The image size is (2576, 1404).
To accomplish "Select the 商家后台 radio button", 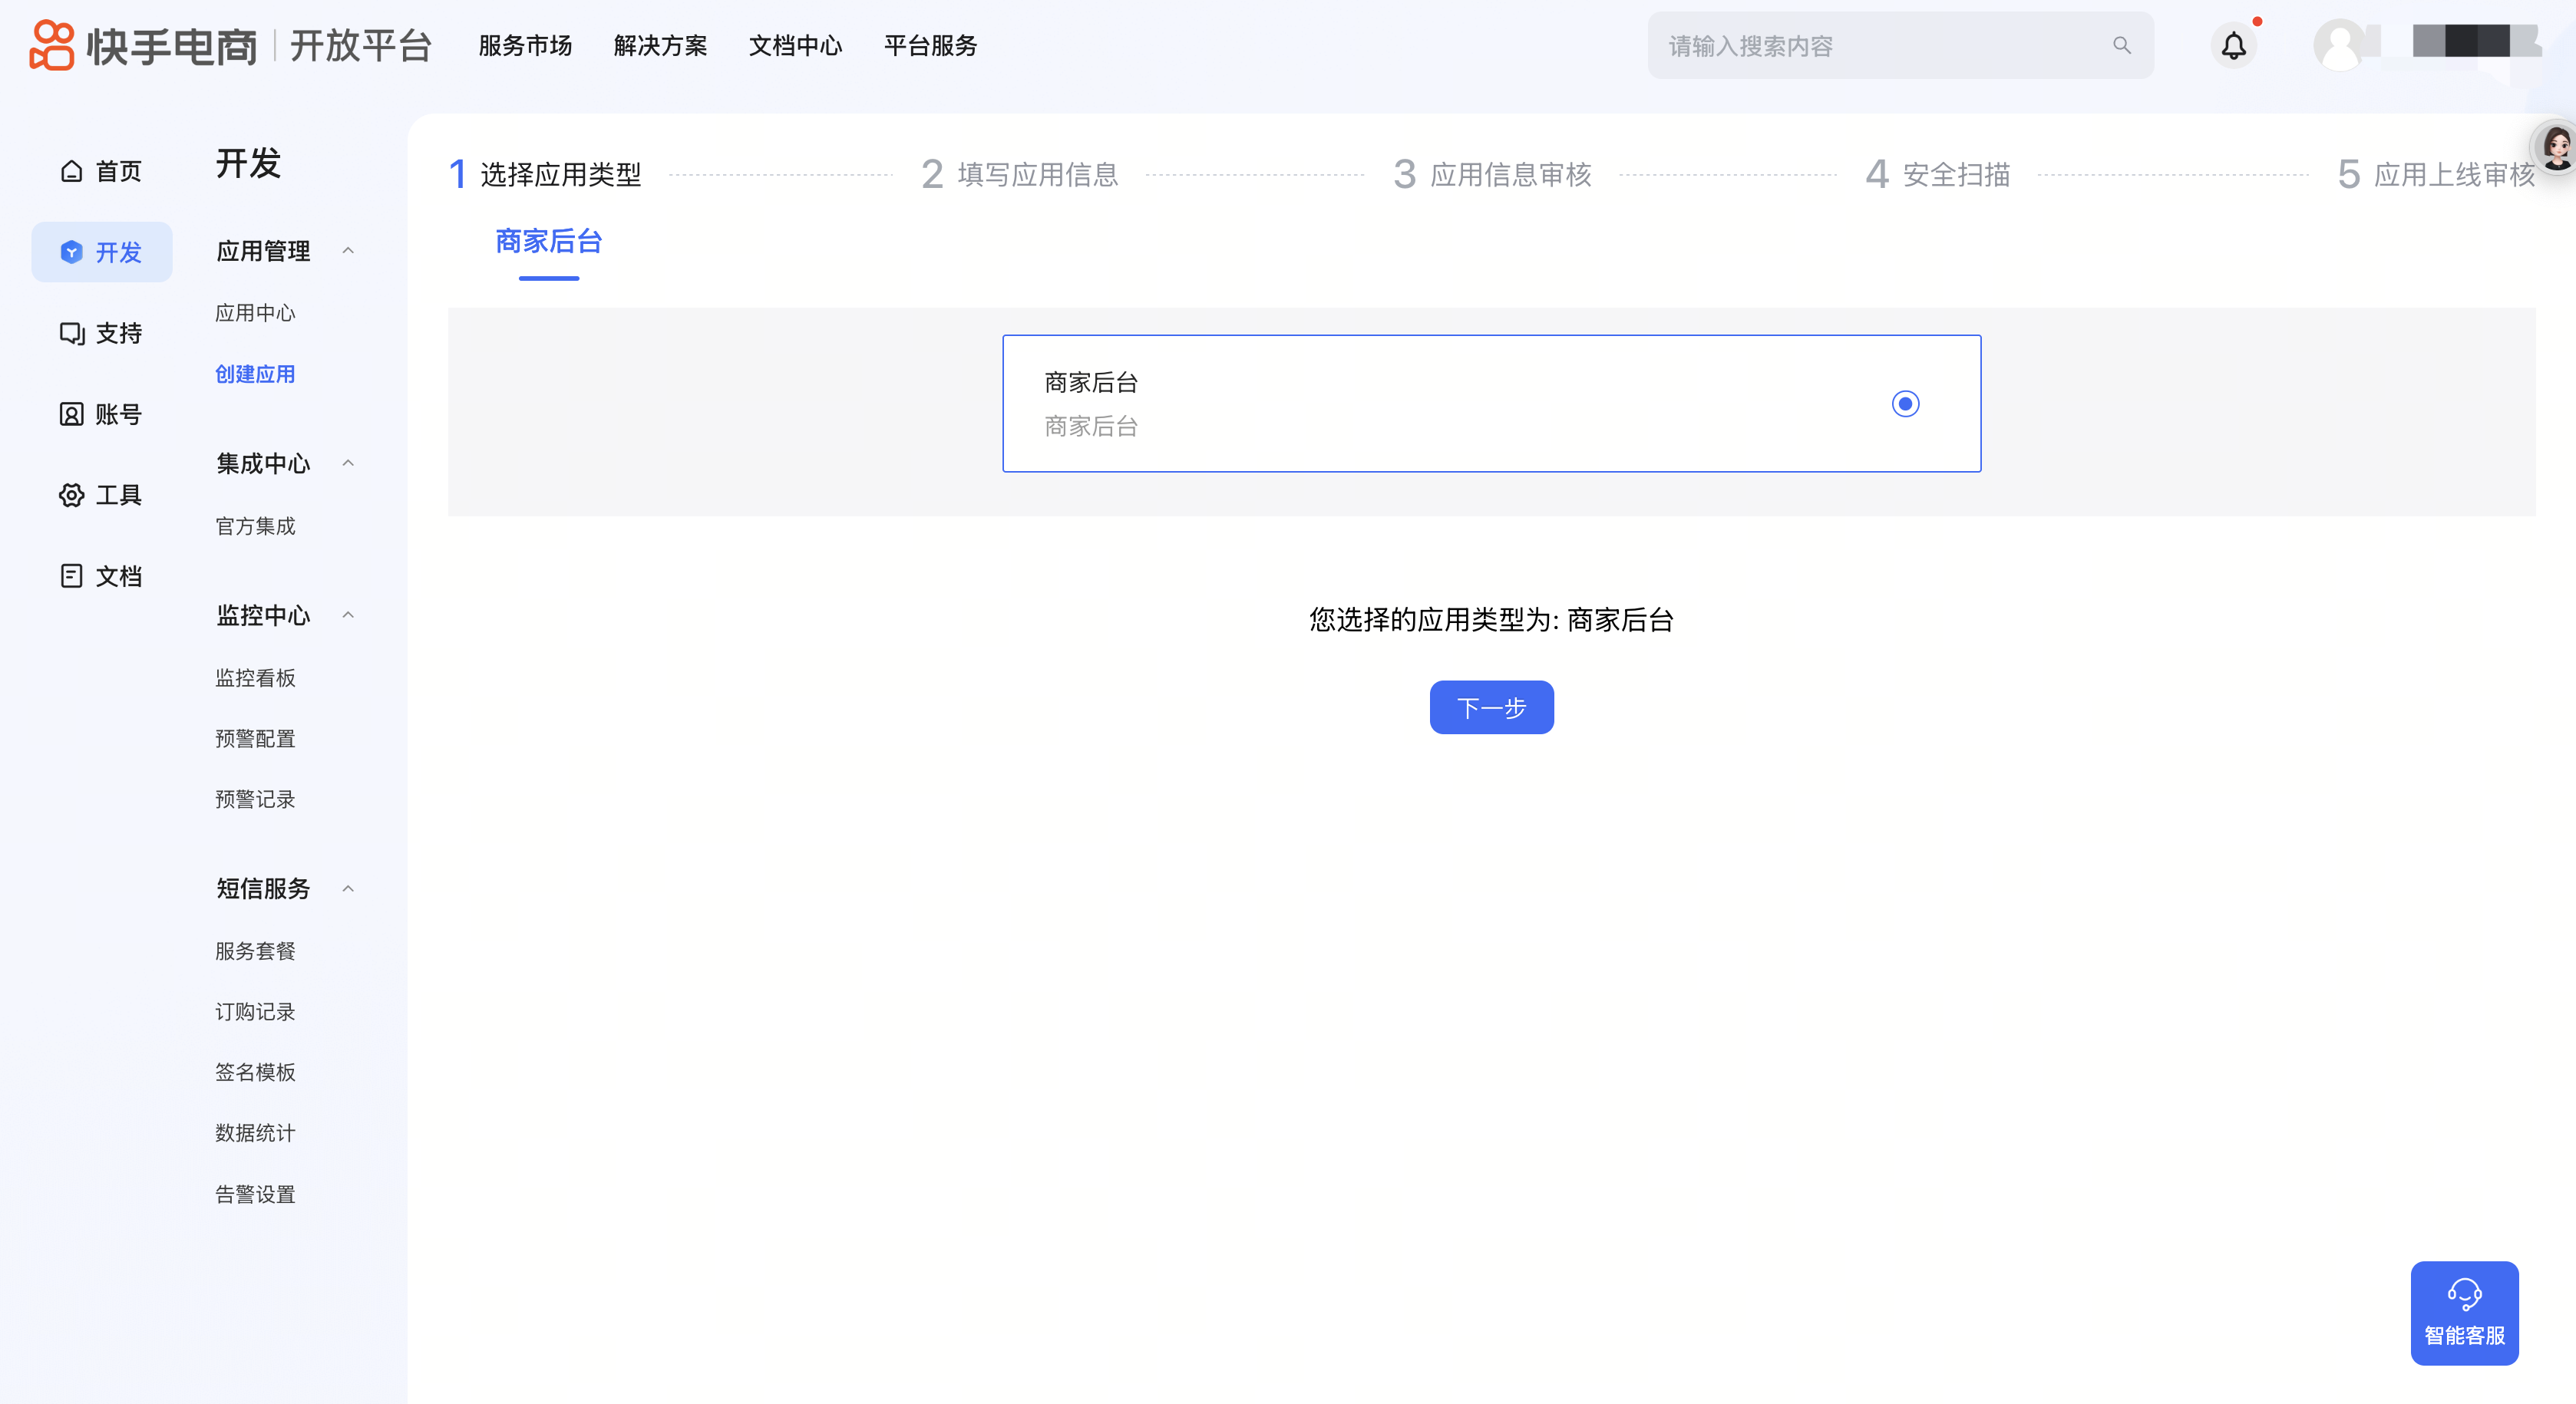I will point(1905,404).
